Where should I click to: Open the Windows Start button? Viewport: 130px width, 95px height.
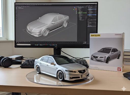[17, 44]
